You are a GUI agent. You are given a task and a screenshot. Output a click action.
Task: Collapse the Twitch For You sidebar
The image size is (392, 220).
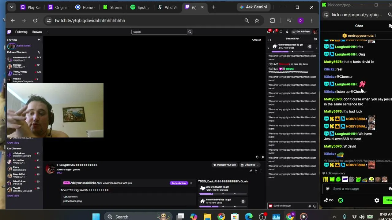pos(39,40)
